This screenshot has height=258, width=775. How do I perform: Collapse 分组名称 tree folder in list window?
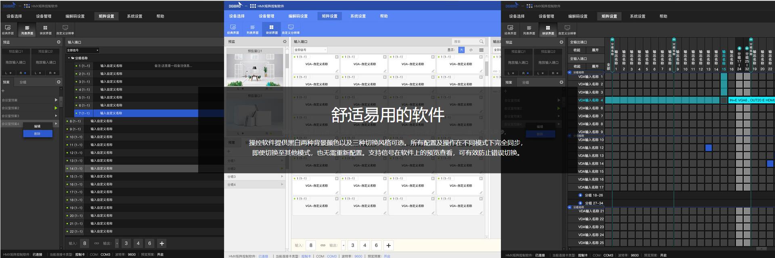[x=69, y=58]
